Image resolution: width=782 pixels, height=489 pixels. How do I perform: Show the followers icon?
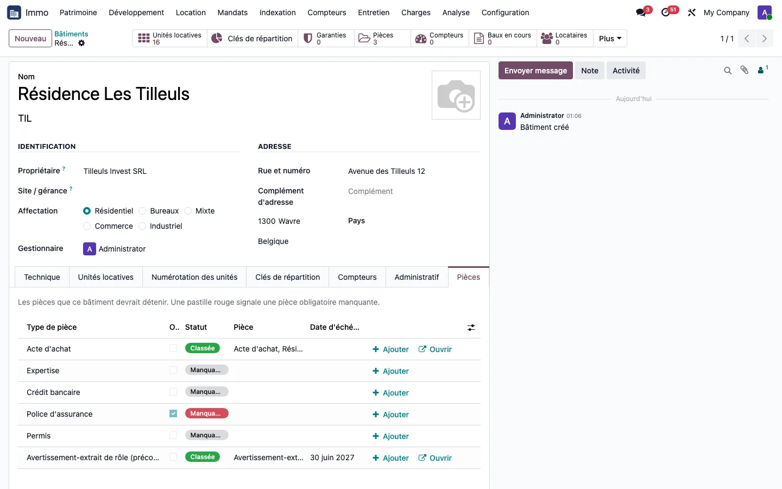coord(763,70)
